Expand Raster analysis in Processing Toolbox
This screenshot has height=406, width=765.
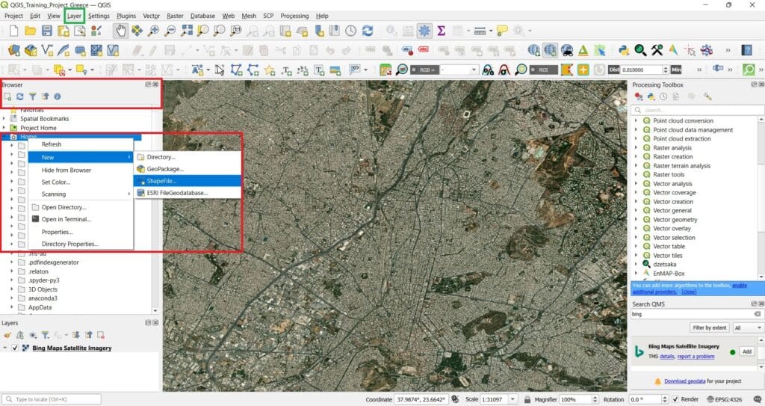pos(636,147)
